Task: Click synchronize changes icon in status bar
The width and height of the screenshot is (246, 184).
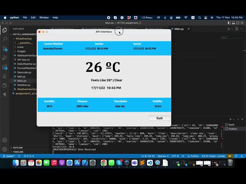Action: 19,156
